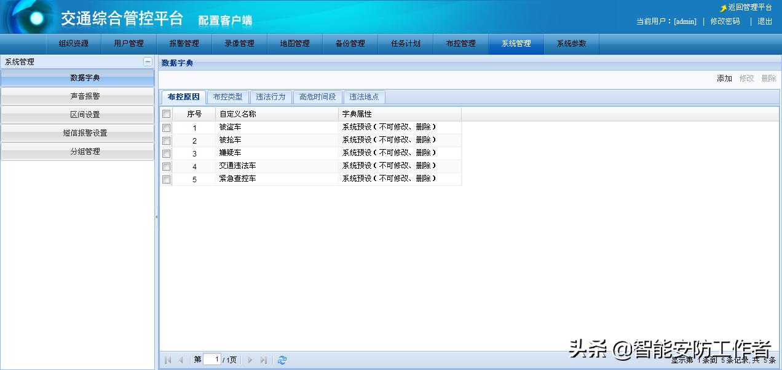Toggle the select-all checkbox in table header
This screenshot has height=370, width=782.
click(166, 114)
